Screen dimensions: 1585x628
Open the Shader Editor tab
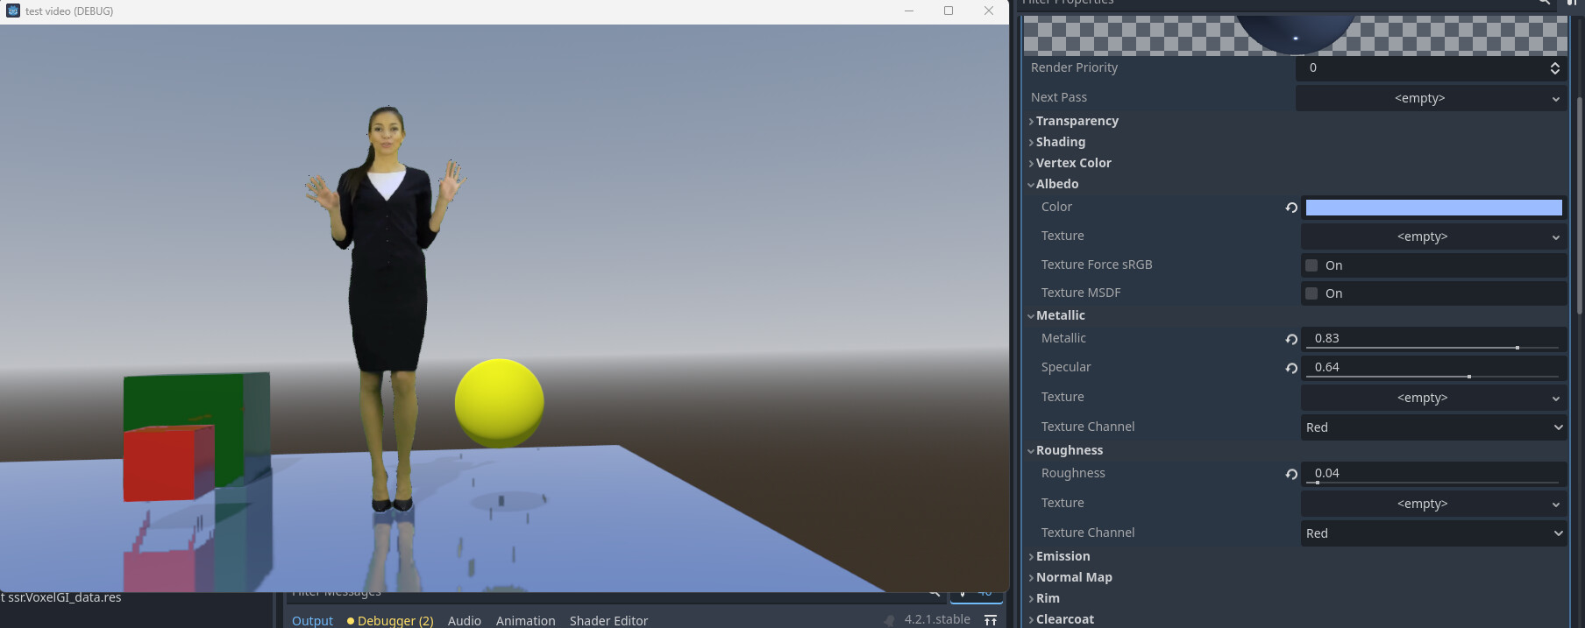point(609,620)
